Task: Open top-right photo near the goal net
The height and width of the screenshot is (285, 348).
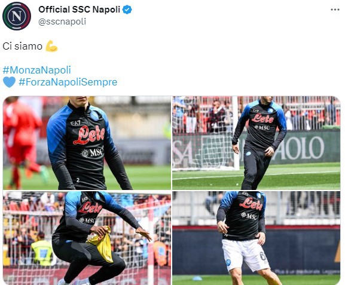Action: (x=257, y=143)
